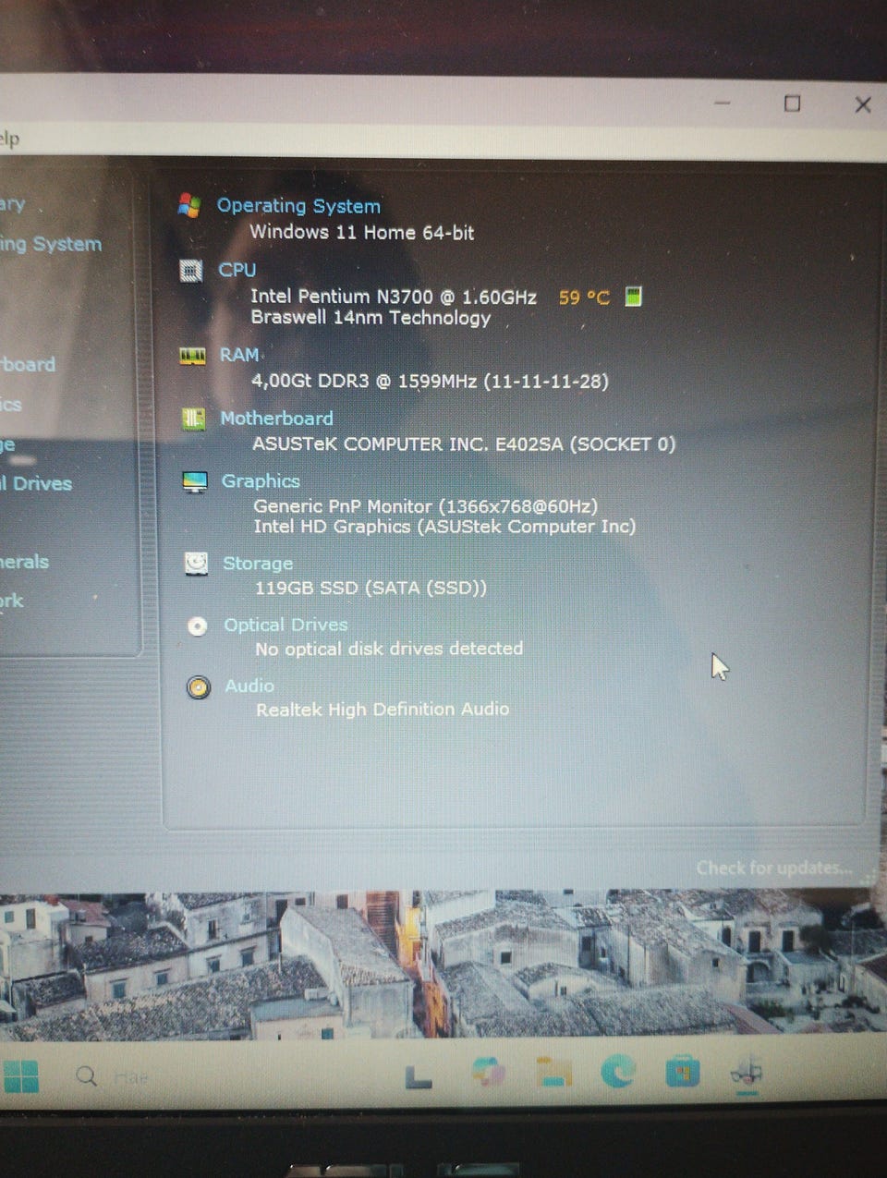Close the Speccy window
Screen dimensions: 887x1178
pos(863,104)
